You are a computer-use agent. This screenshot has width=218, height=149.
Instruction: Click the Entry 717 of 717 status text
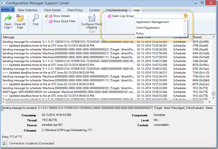tap(12, 137)
